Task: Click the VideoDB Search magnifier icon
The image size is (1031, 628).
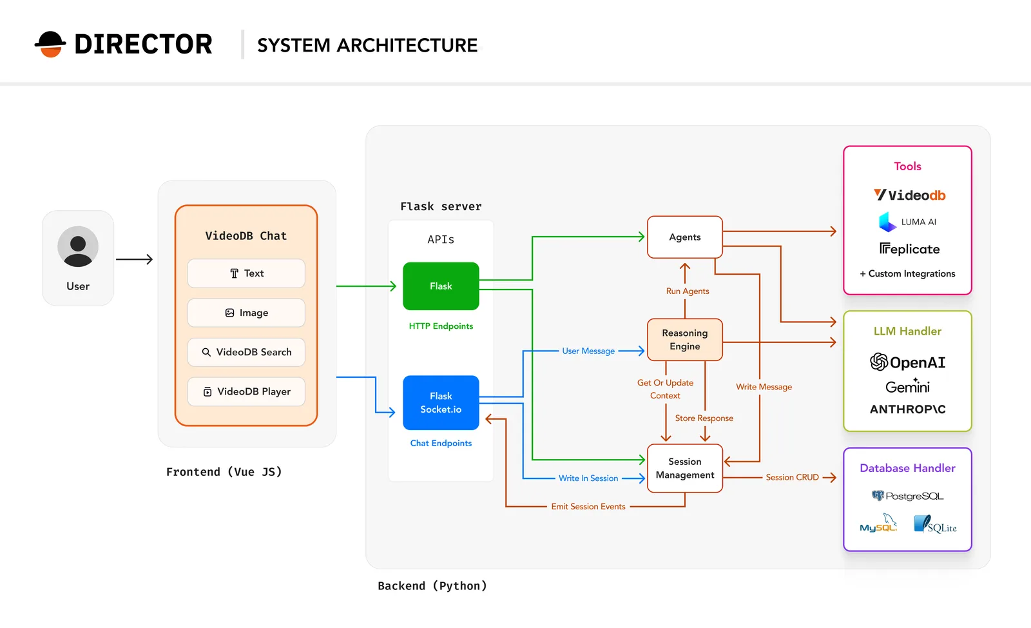Action: [206, 352]
